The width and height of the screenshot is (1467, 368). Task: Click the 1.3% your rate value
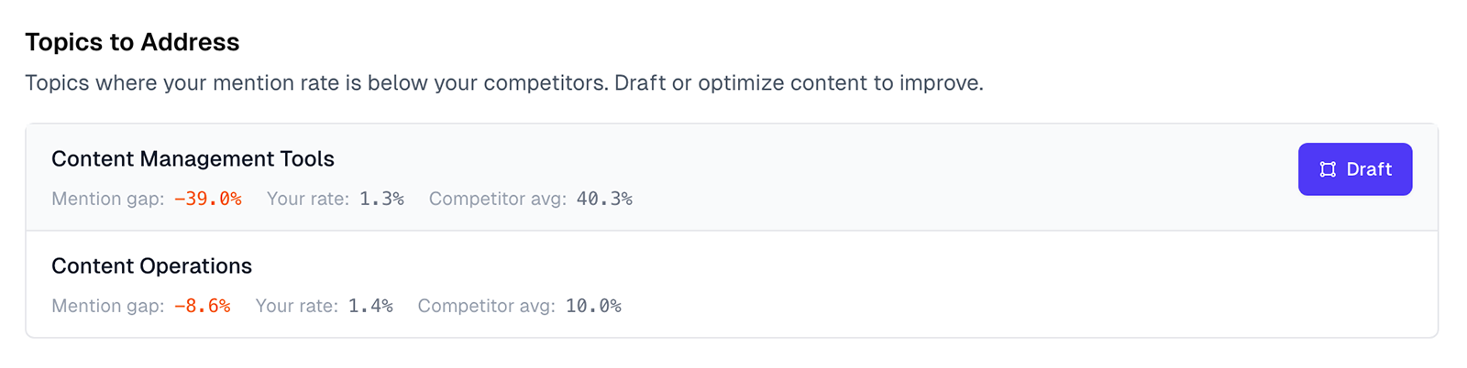[x=381, y=200]
